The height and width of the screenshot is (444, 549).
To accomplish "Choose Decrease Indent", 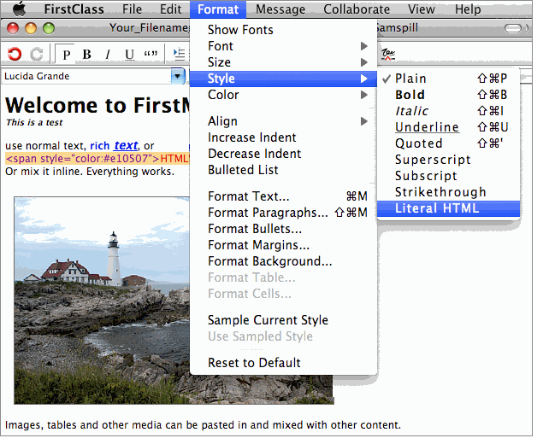I will pos(283,154).
